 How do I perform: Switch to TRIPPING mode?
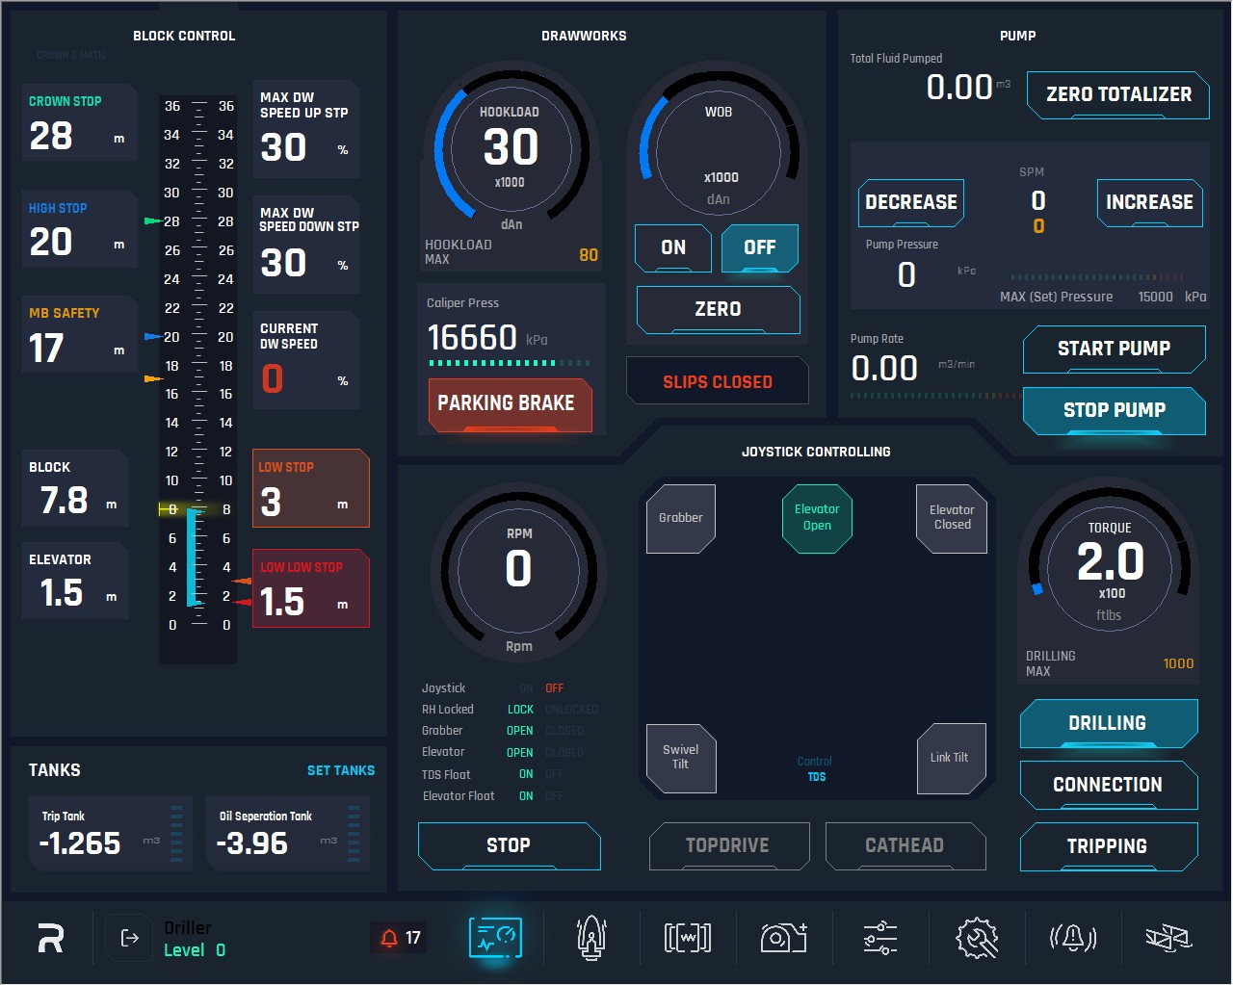tap(1109, 847)
